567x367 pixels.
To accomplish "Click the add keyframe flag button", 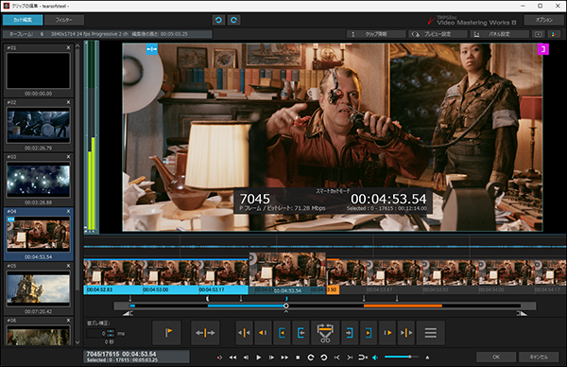I will [166, 333].
